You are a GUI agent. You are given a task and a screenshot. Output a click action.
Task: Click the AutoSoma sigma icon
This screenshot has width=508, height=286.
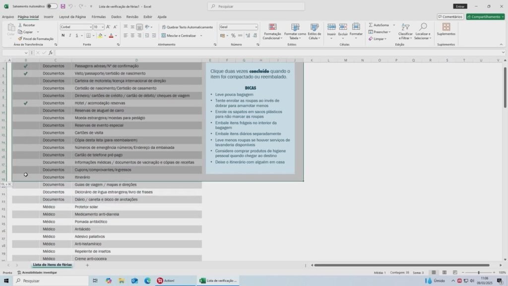[x=371, y=25]
